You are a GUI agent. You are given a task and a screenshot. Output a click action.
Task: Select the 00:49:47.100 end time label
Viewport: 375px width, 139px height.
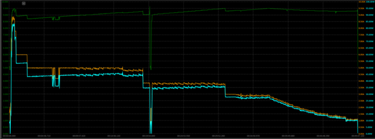(358, 136)
